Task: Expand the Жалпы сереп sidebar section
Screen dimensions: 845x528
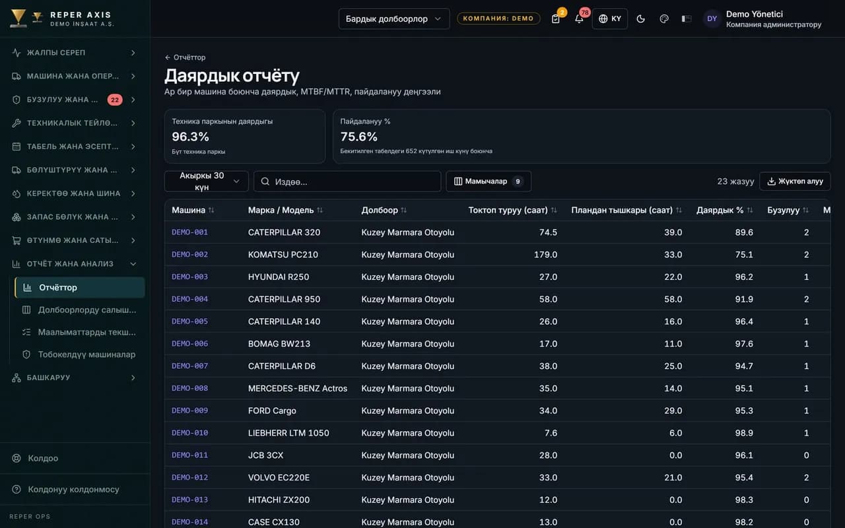Action: click(x=75, y=53)
